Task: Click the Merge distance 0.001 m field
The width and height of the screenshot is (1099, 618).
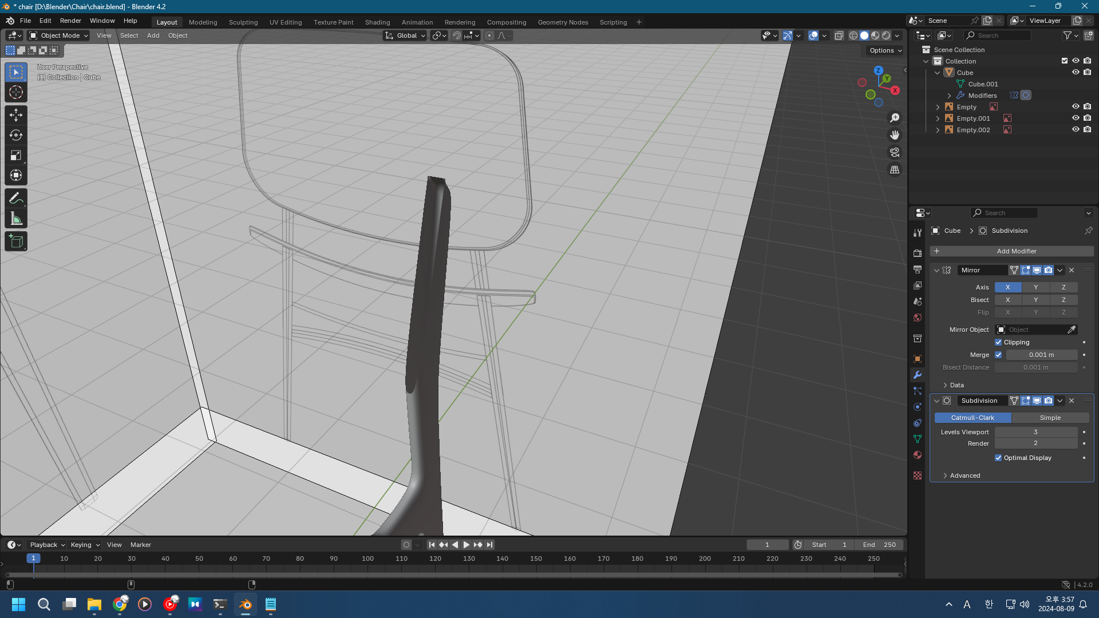Action: click(x=1042, y=355)
